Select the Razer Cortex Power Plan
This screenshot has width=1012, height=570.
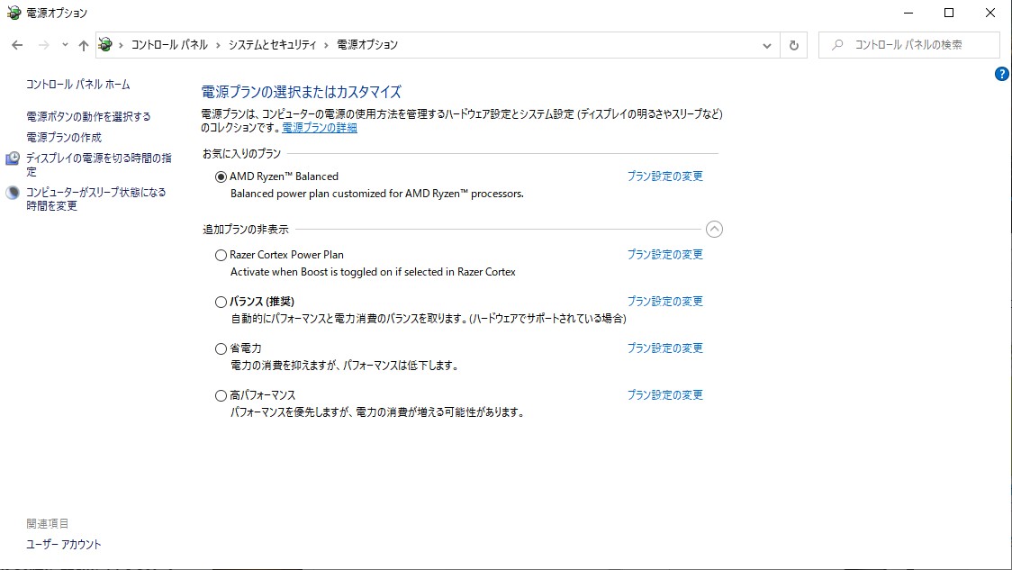pos(221,255)
